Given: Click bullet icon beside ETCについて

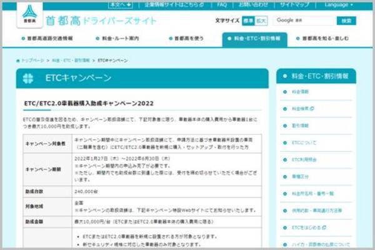Looking at the screenshot, I should click(x=285, y=143).
